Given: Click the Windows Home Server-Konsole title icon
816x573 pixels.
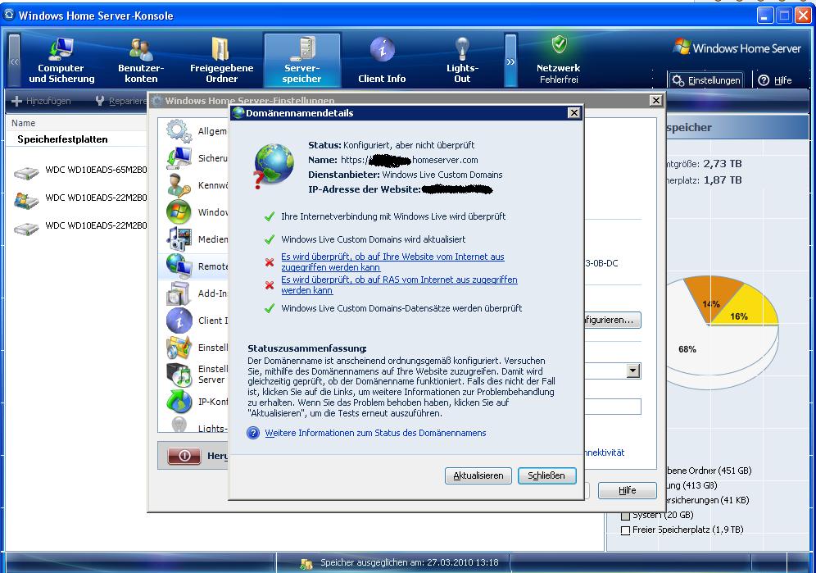Looking at the screenshot, I should tap(9, 15).
